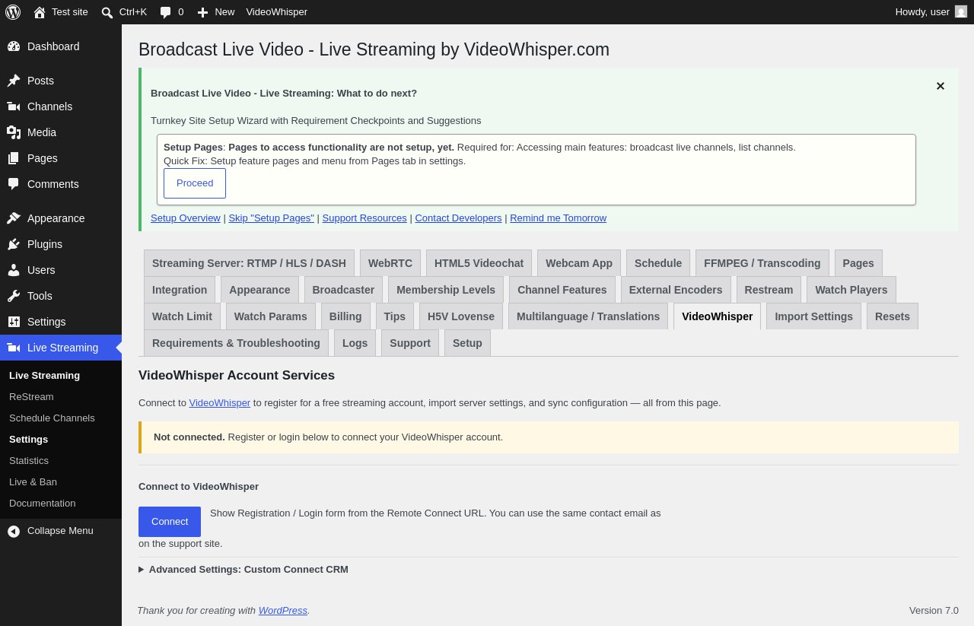The height and width of the screenshot is (626, 974).
Task: Click the Collapse Menu arrow icon
Action: (x=14, y=531)
